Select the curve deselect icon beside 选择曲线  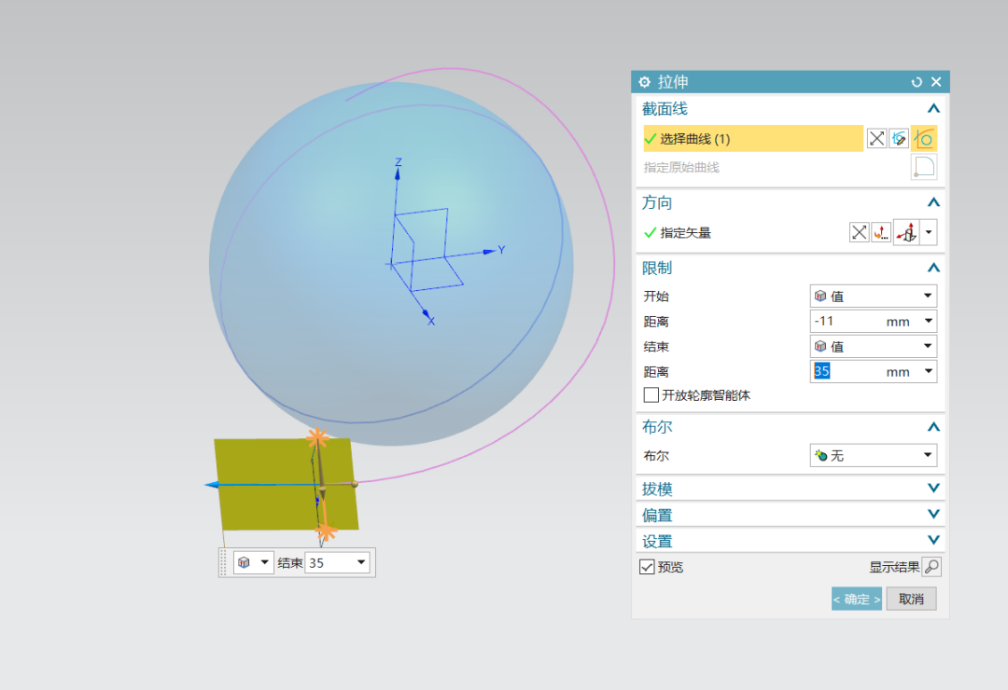tap(875, 138)
